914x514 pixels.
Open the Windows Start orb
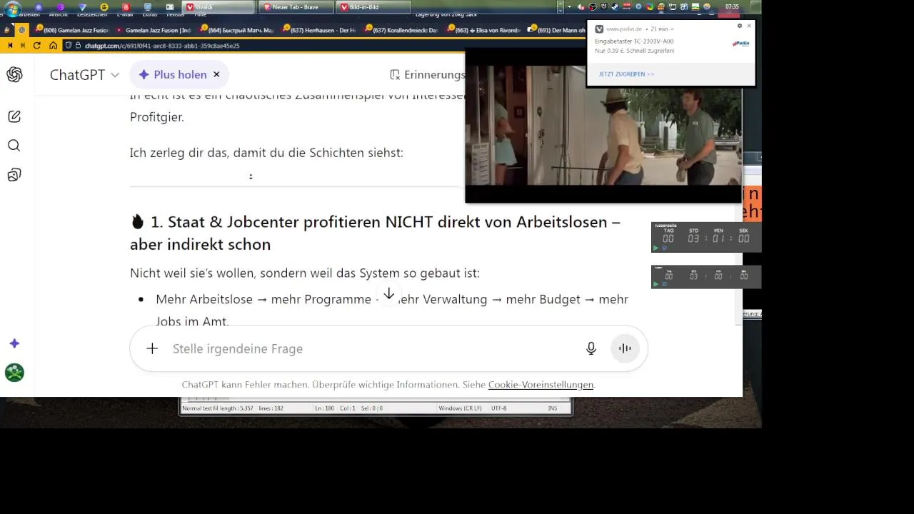[x=12, y=8]
